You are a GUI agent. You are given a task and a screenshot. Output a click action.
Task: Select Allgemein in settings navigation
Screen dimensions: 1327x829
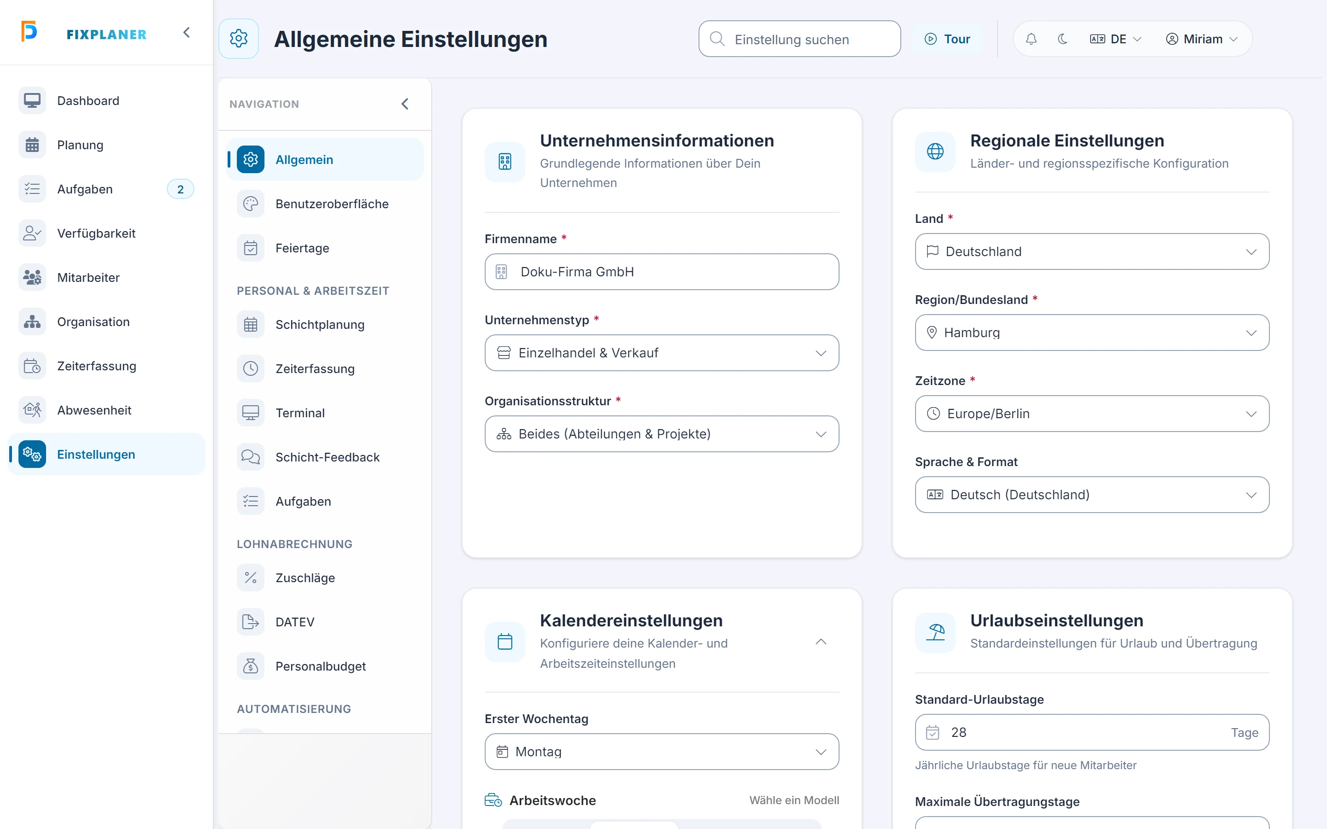[x=325, y=159]
